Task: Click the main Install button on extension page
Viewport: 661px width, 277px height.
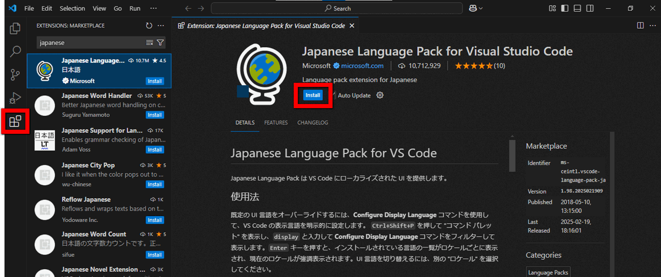Action: 313,95
